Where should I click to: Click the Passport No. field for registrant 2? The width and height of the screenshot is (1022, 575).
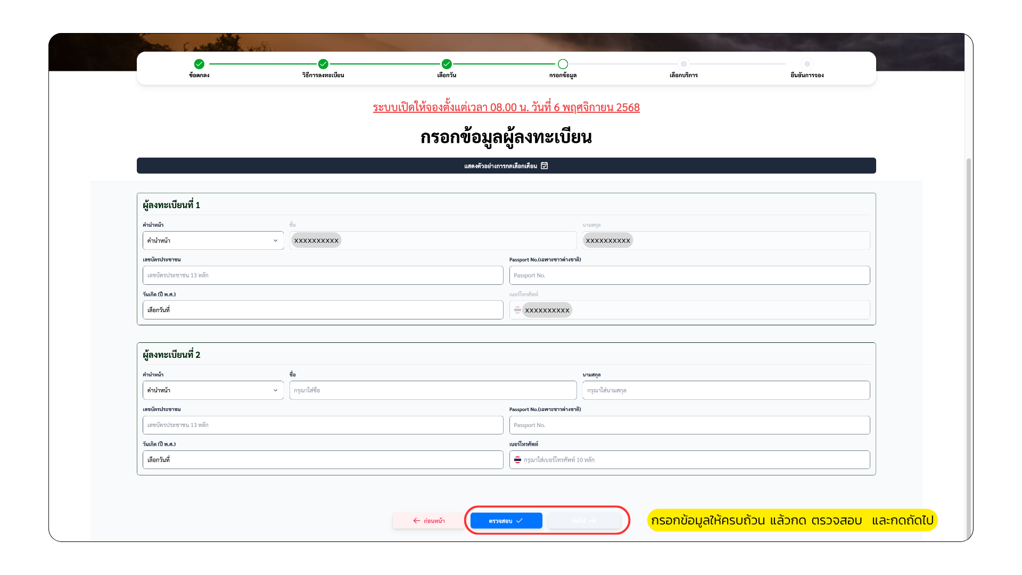[x=689, y=425]
